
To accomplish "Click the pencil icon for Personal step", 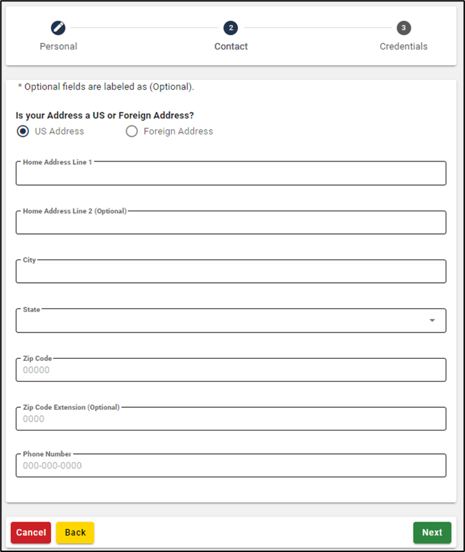I will [58, 28].
